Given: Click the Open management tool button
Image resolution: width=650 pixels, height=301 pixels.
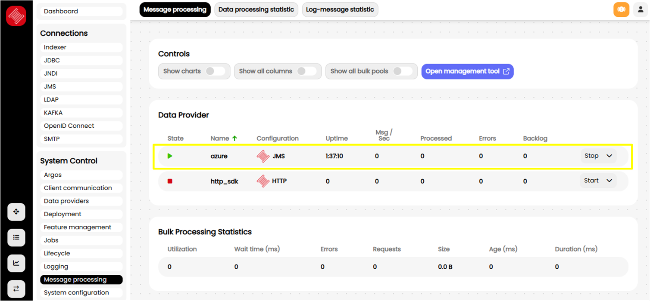Looking at the screenshot, I should 467,71.
